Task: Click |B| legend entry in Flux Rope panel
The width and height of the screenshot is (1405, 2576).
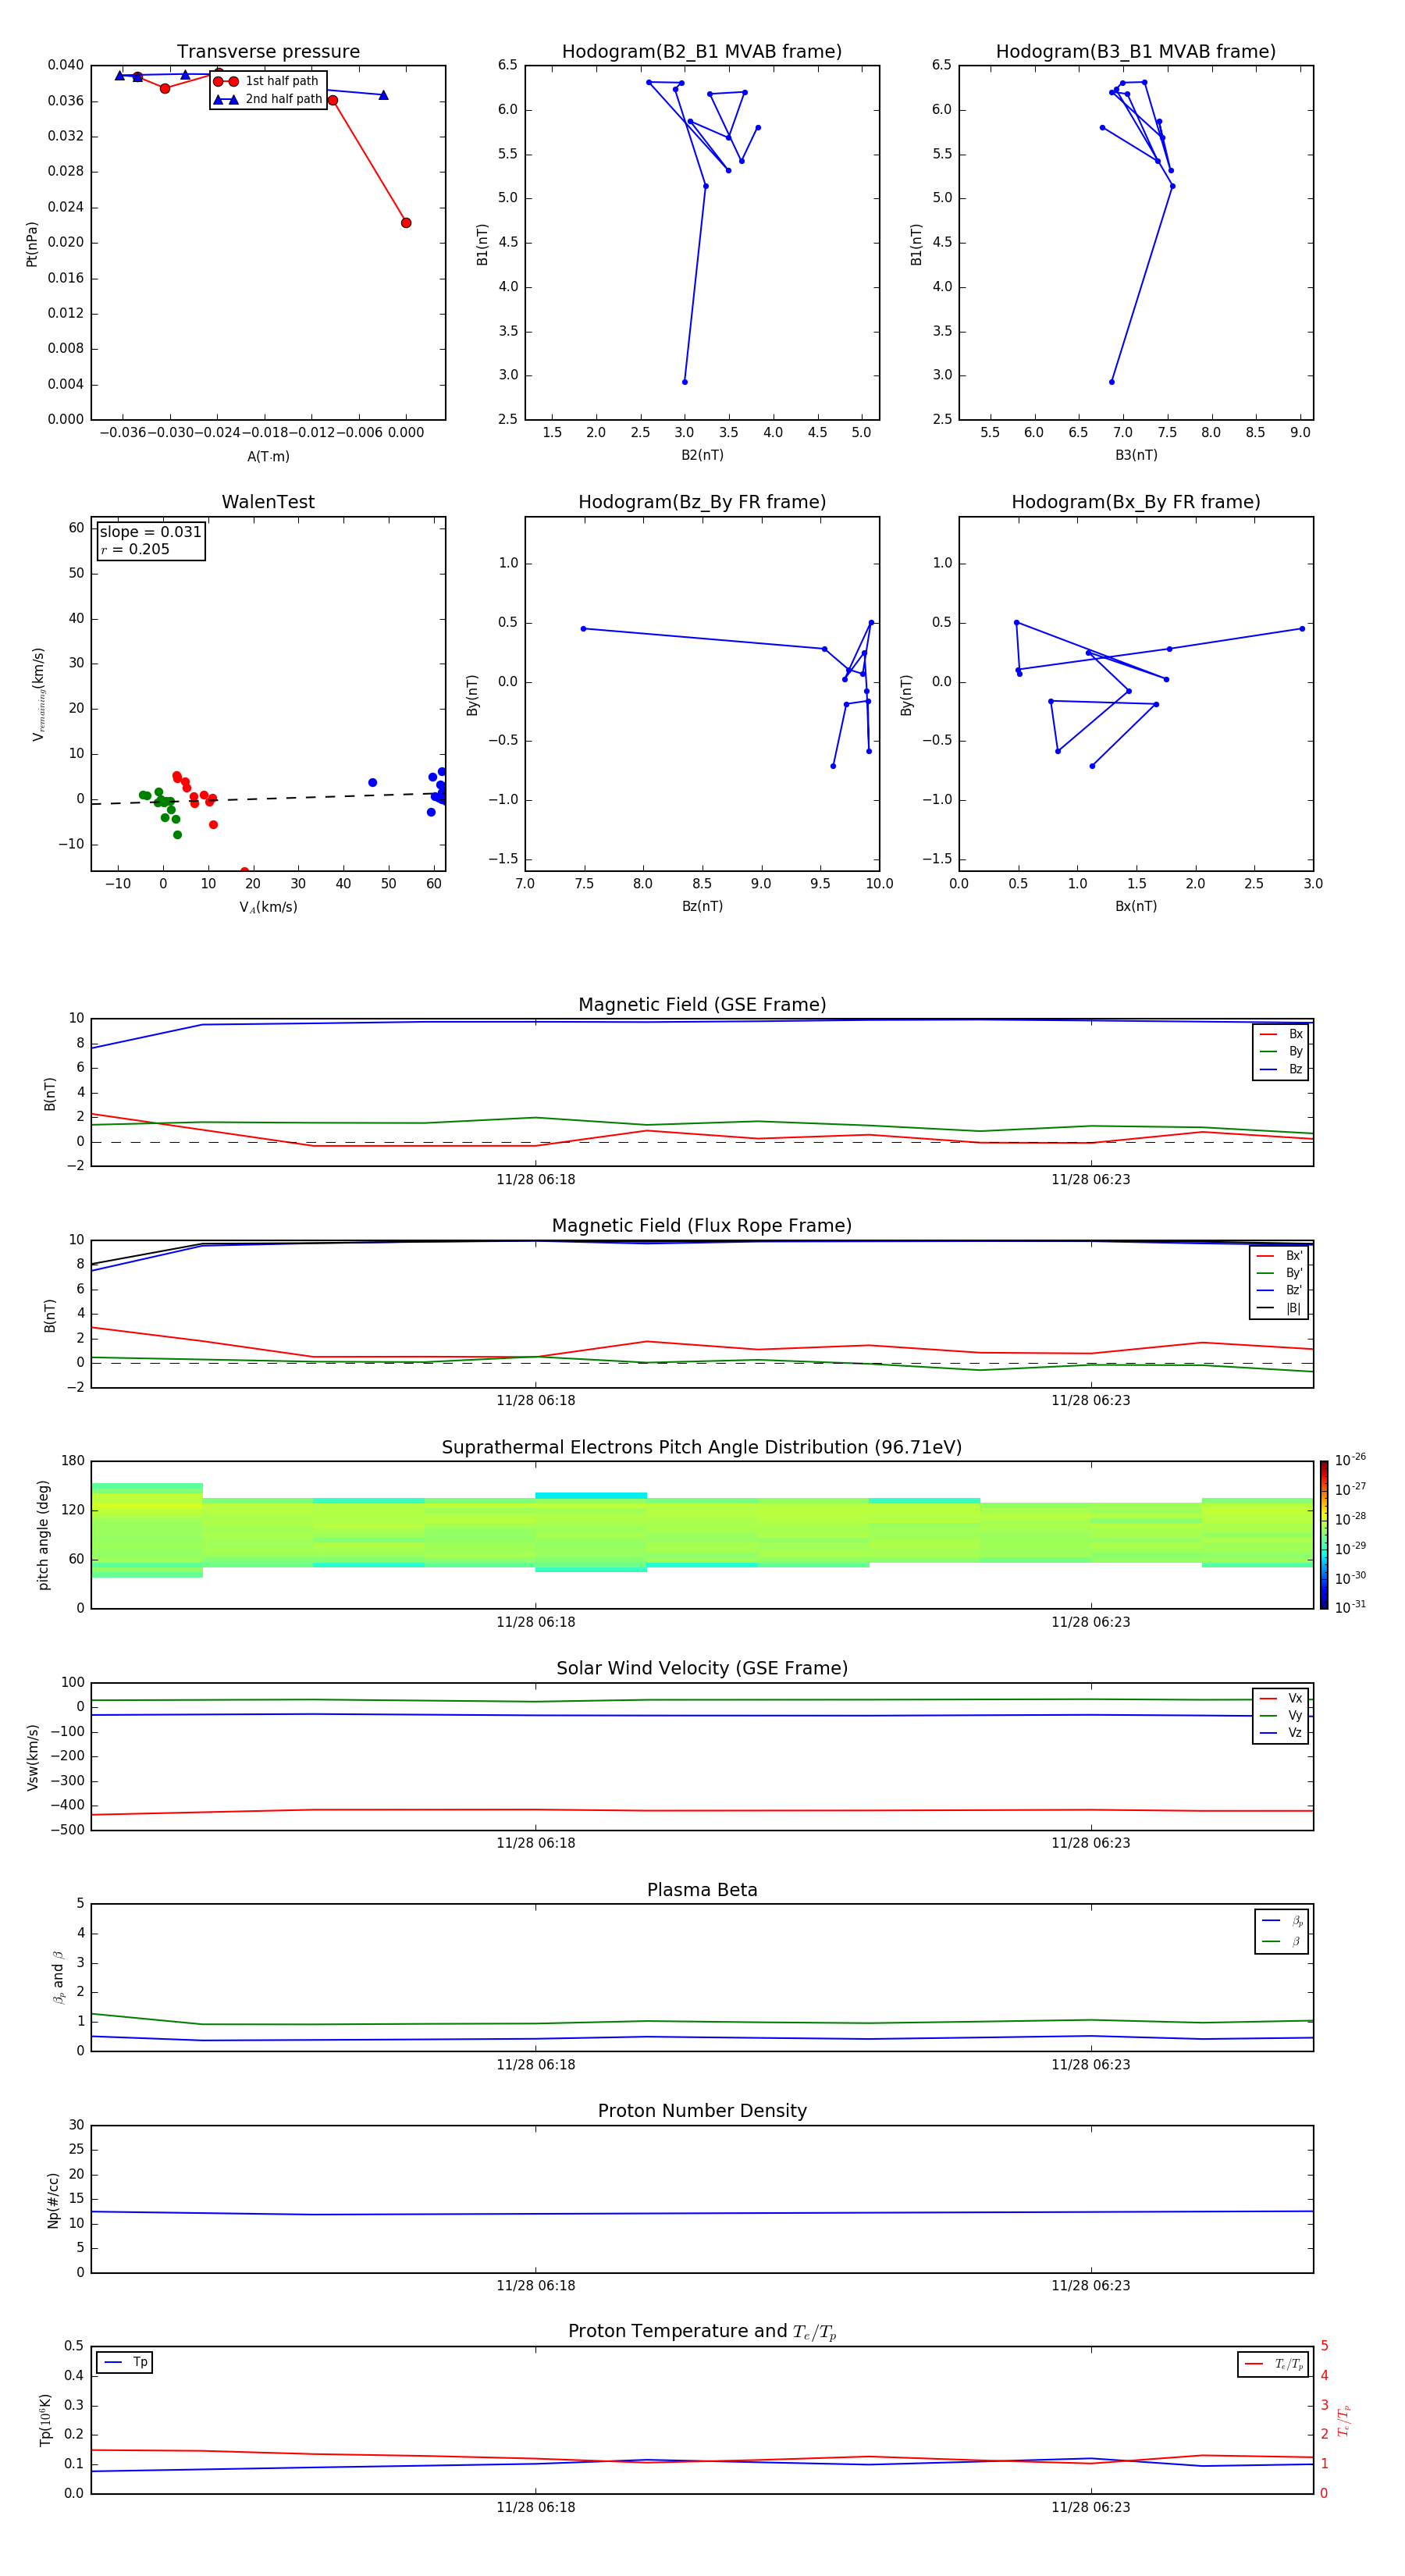Action: 1279,1309
